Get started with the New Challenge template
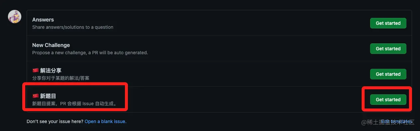Screen dimensions: 420x131 point(388,49)
